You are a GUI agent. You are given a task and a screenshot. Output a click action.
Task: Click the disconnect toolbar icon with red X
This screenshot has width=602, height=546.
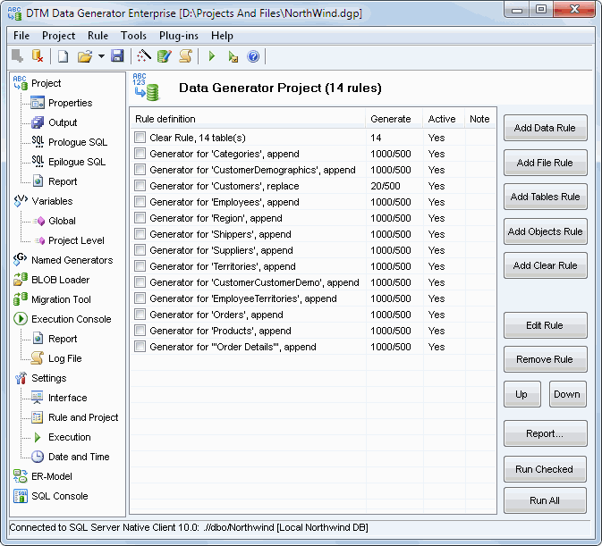38,56
